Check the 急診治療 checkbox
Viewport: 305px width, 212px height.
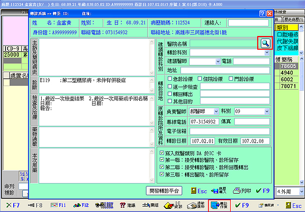tap(170, 79)
